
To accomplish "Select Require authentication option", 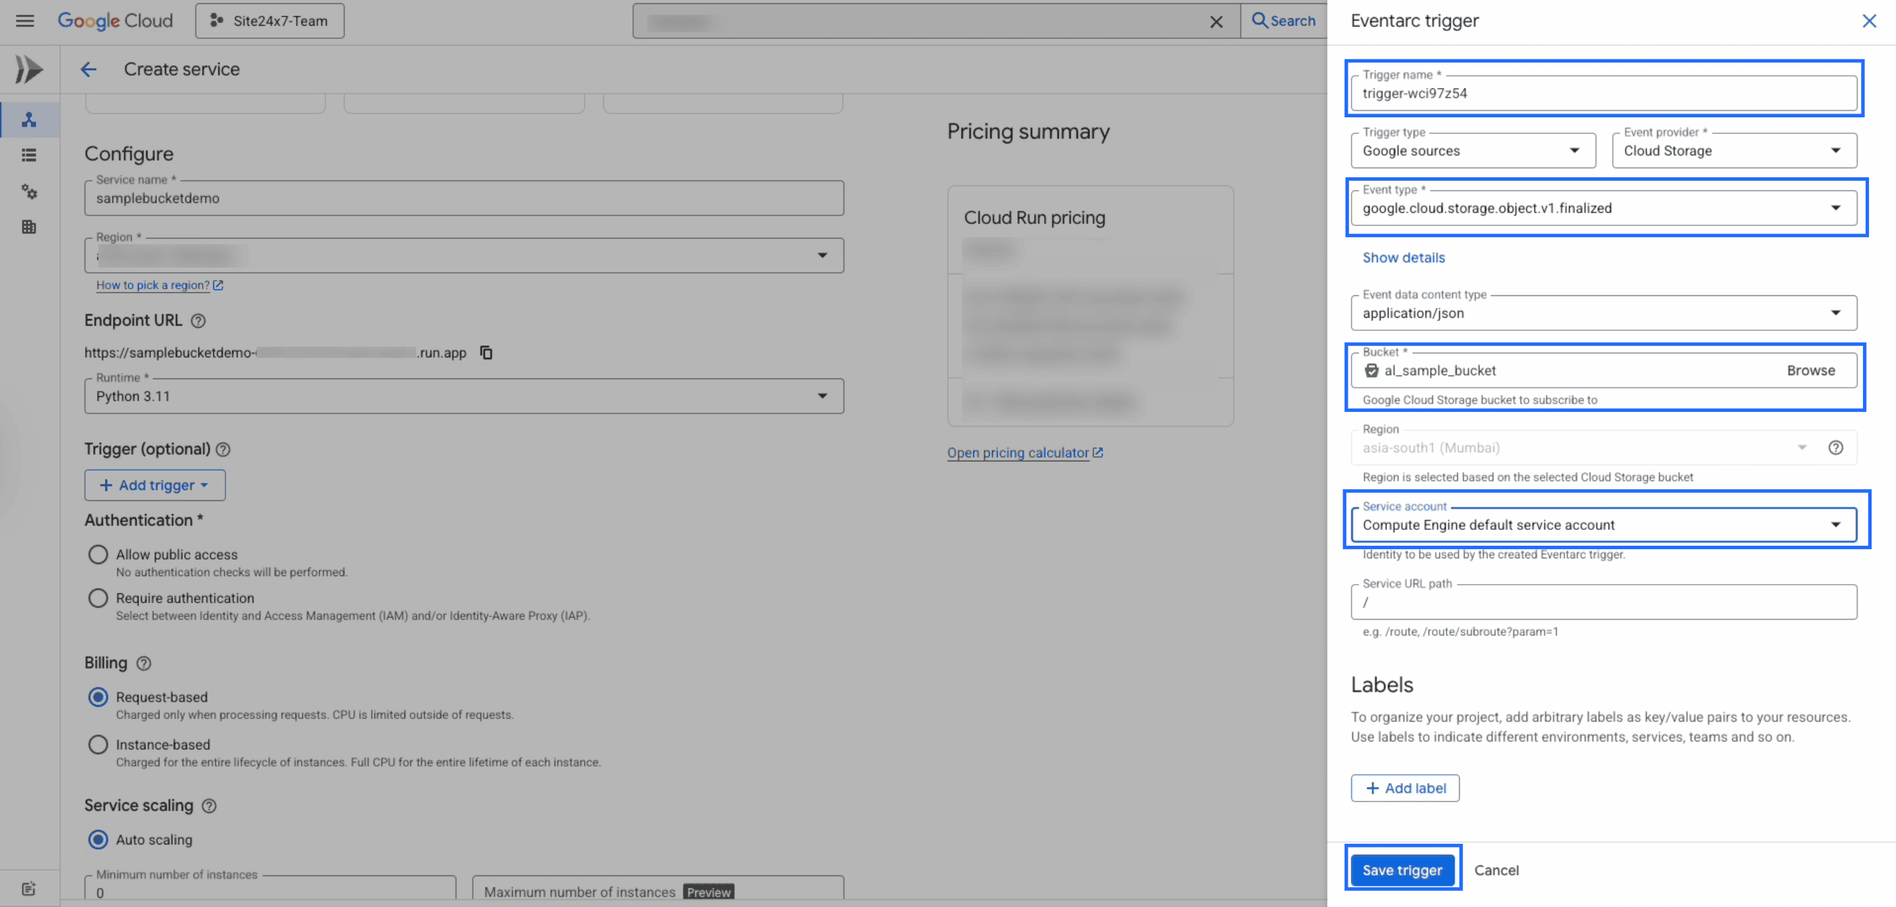I will pos(98,597).
